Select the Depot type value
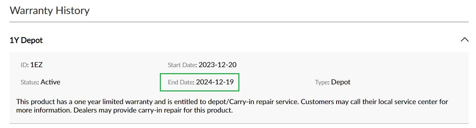Image resolution: width=476 pixels, height=128 pixels. click(x=341, y=82)
